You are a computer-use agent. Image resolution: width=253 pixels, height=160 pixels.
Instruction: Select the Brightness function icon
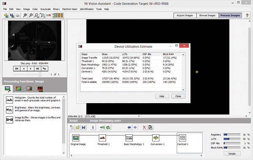point(9,110)
